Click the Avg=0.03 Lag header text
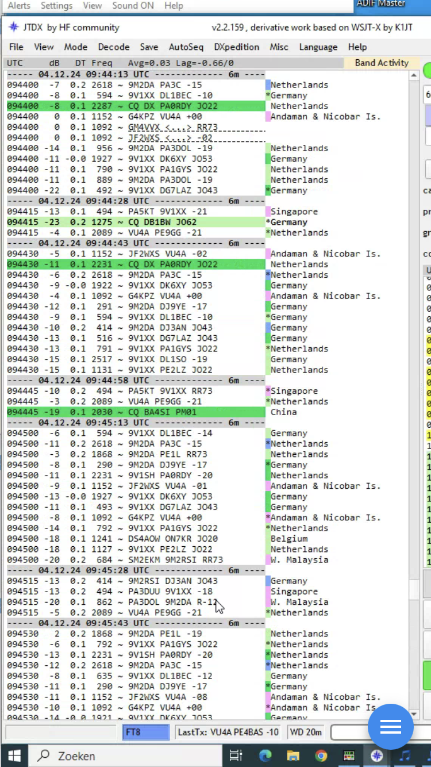431x767 pixels. point(180,63)
